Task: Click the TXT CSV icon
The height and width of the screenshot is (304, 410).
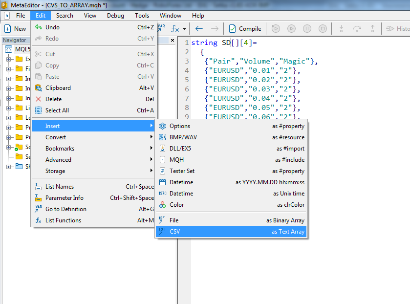Action: click(162, 232)
